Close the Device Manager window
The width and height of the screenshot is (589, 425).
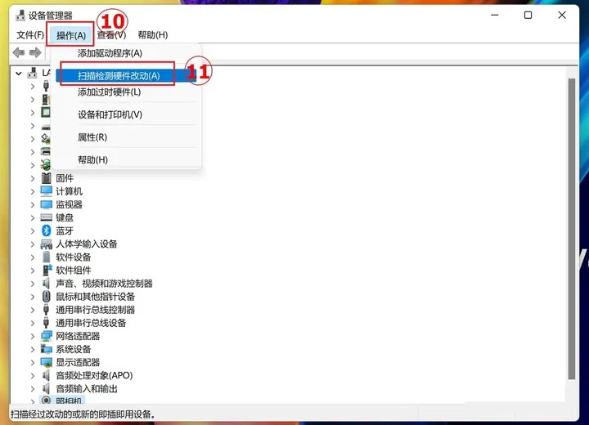[562, 15]
